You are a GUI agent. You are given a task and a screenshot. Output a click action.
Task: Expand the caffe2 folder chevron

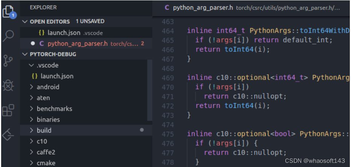point(32,152)
